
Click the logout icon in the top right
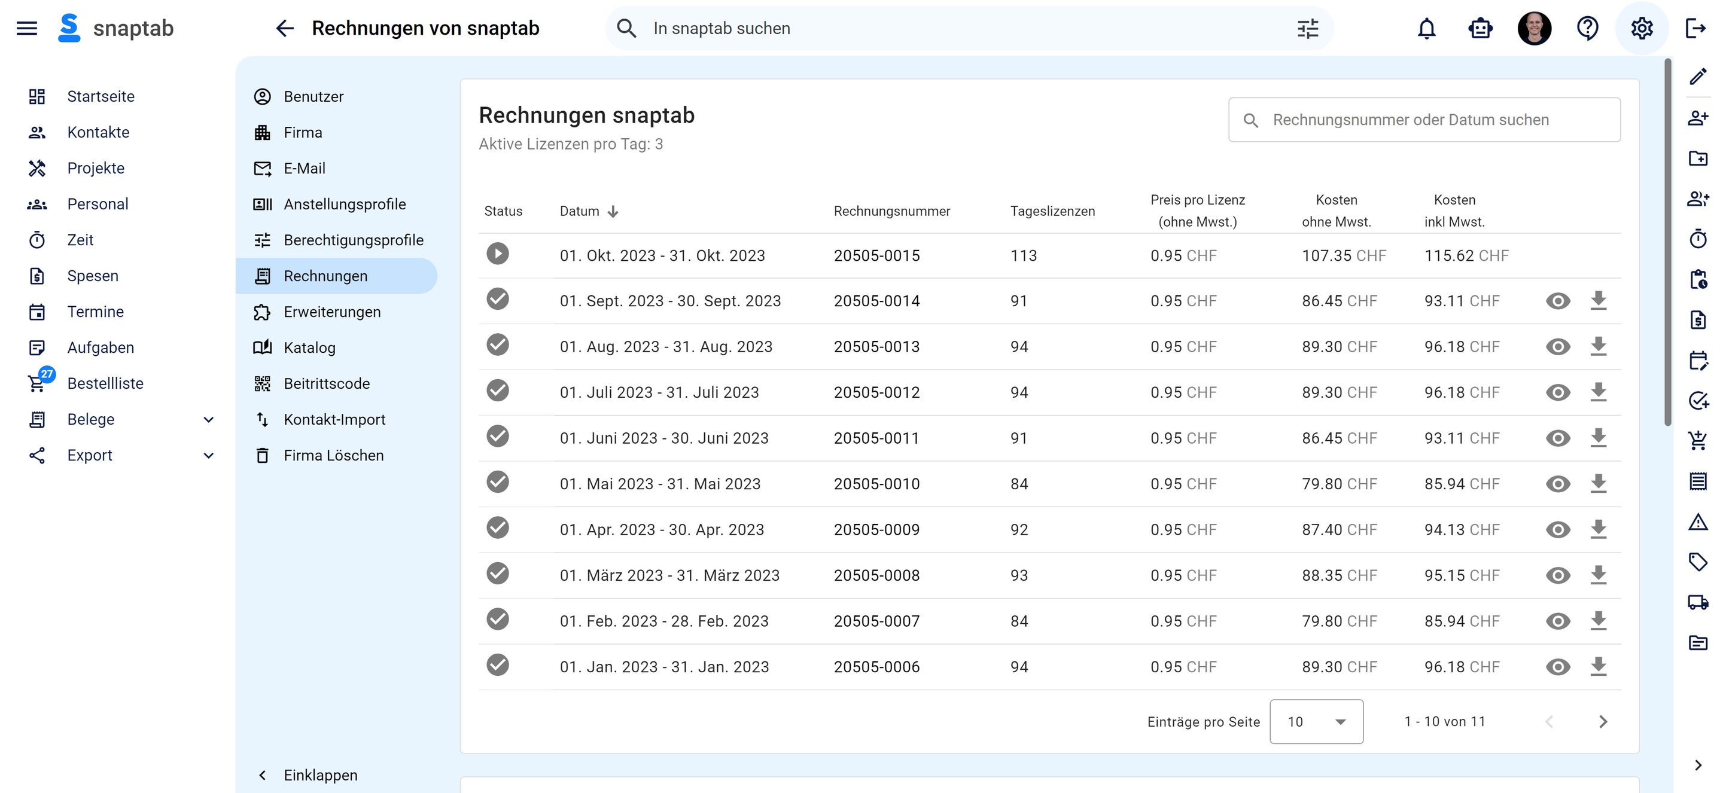(1696, 28)
